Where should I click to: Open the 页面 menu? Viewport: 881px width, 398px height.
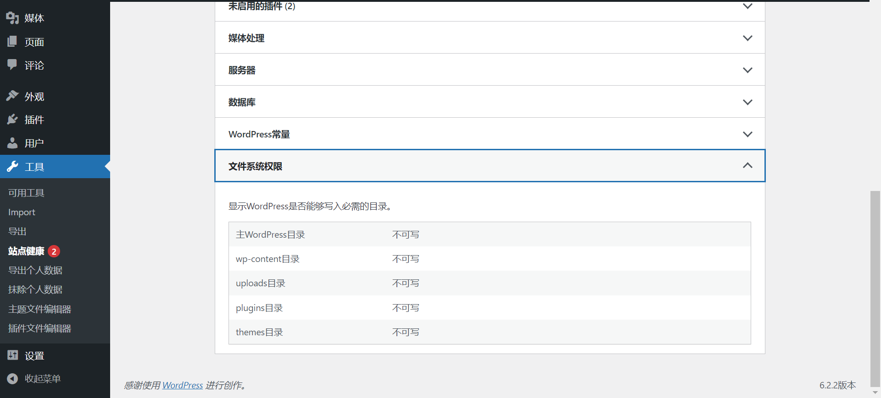click(55, 42)
